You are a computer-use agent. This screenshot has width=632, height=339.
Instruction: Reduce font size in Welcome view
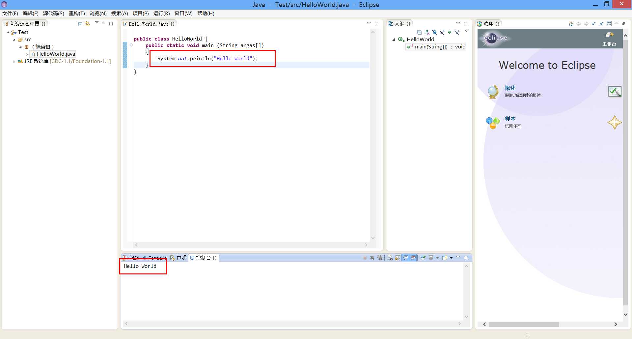593,24
